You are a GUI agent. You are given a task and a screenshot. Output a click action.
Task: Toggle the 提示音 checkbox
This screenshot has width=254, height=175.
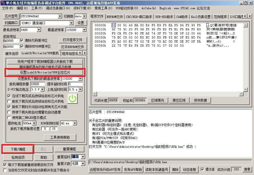[202, 169]
